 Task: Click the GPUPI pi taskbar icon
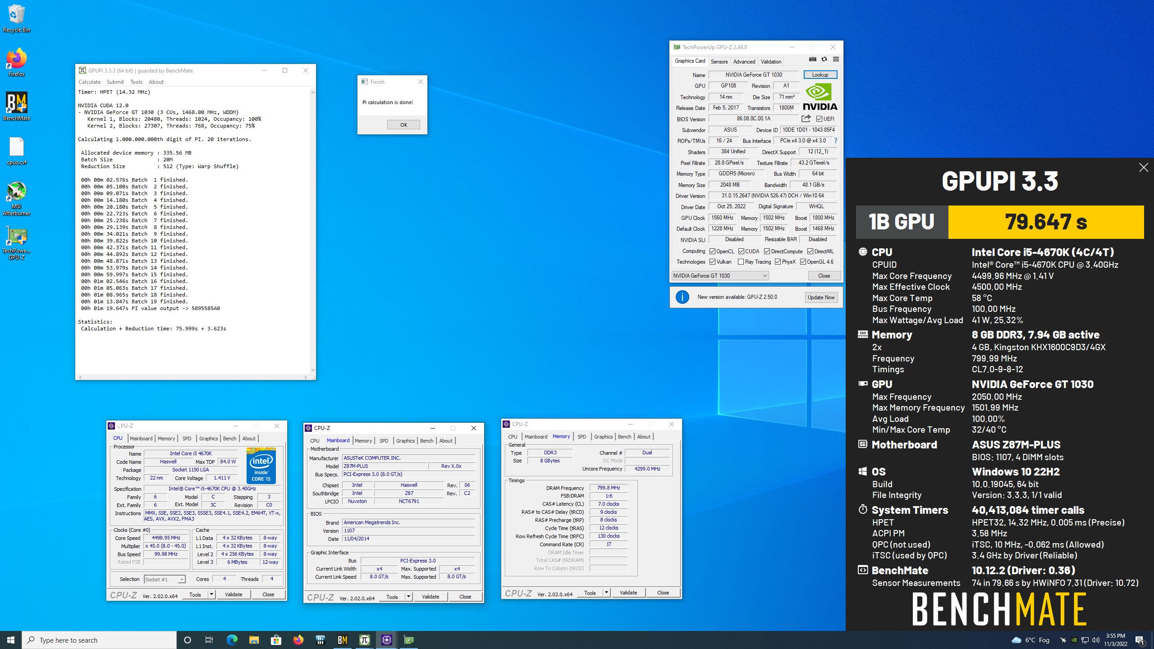(x=365, y=640)
